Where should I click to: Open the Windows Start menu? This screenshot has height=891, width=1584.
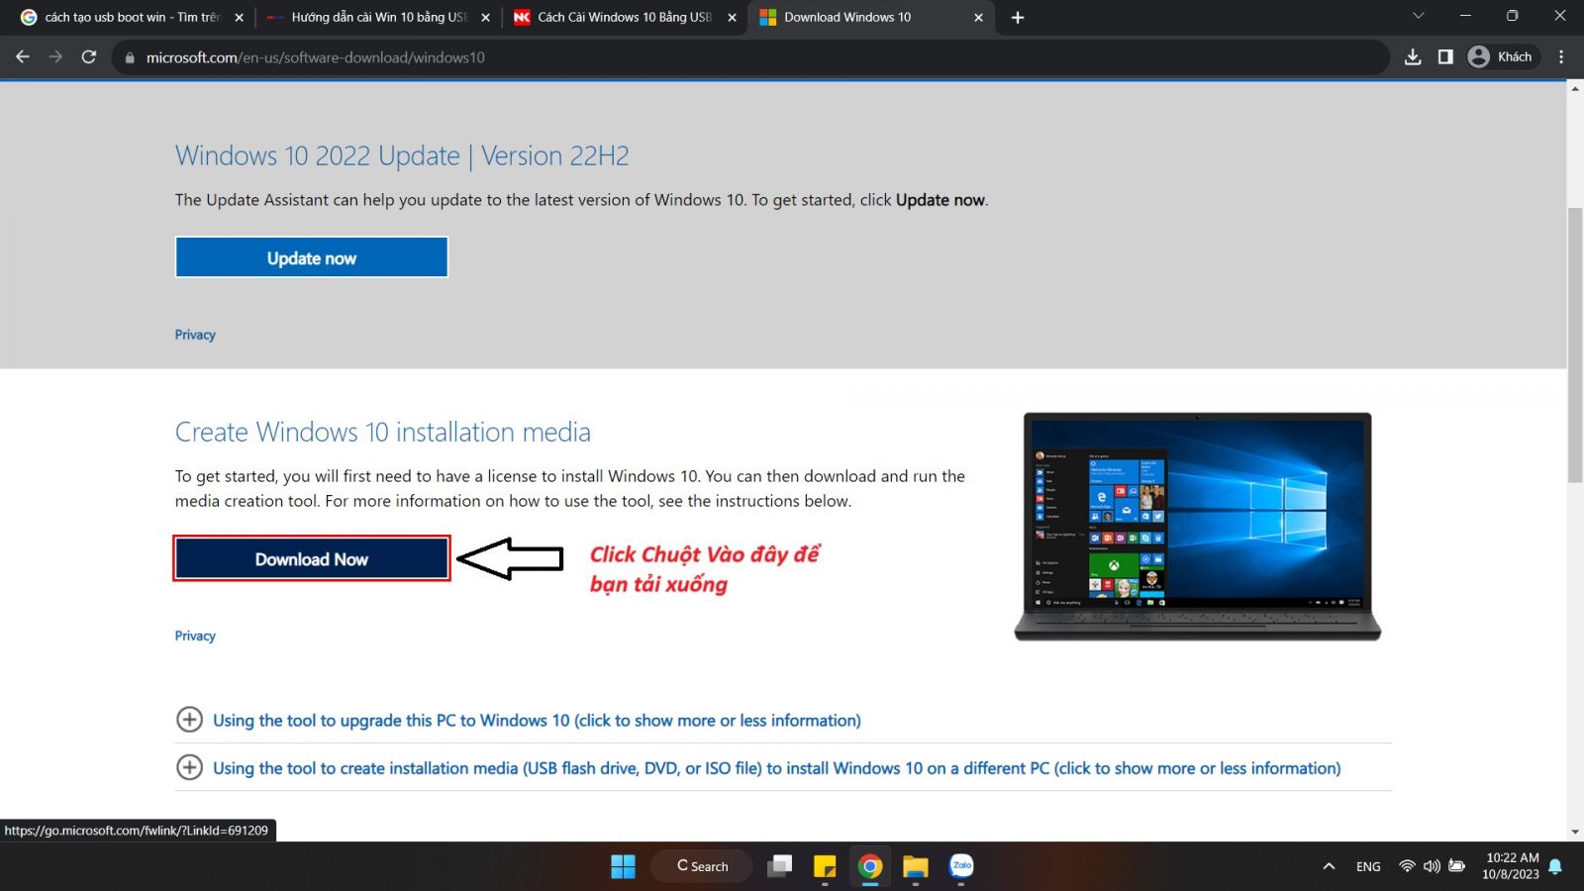[623, 866]
